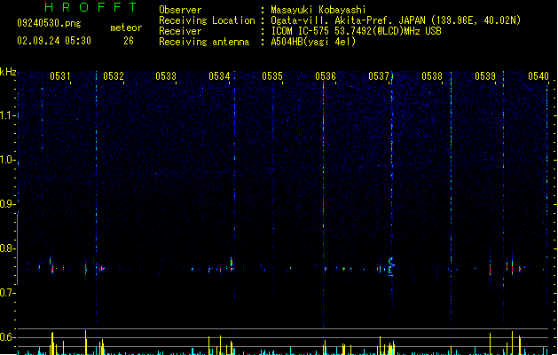Click the Receiving antenna label
Screen dimensions: 558x355
pyautogui.click(x=204, y=42)
